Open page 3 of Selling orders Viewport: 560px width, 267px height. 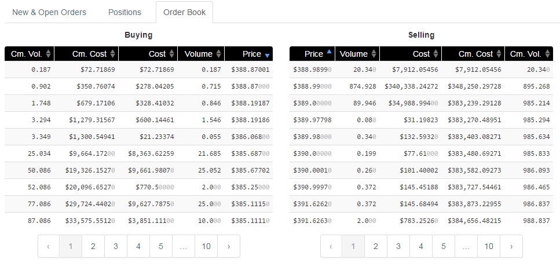[x=398, y=246]
